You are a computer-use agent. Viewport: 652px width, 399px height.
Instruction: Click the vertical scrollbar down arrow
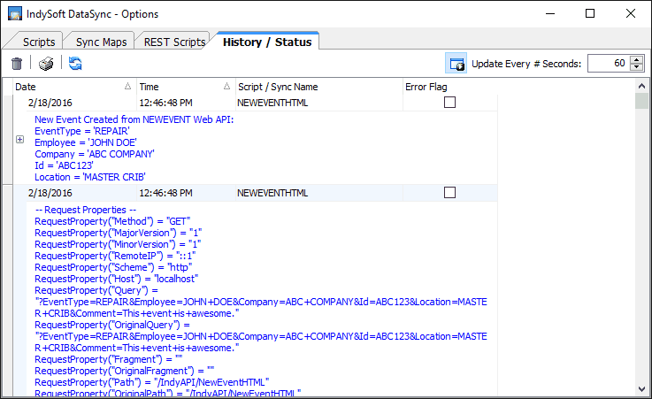click(642, 389)
